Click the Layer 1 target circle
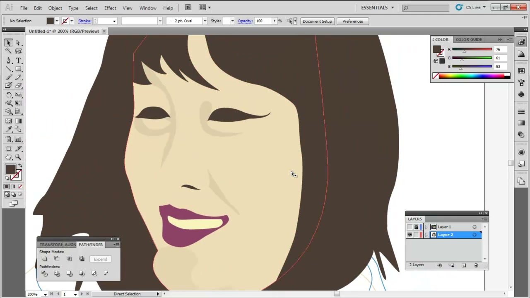This screenshot has width=530, height=298. pos(475,227)
